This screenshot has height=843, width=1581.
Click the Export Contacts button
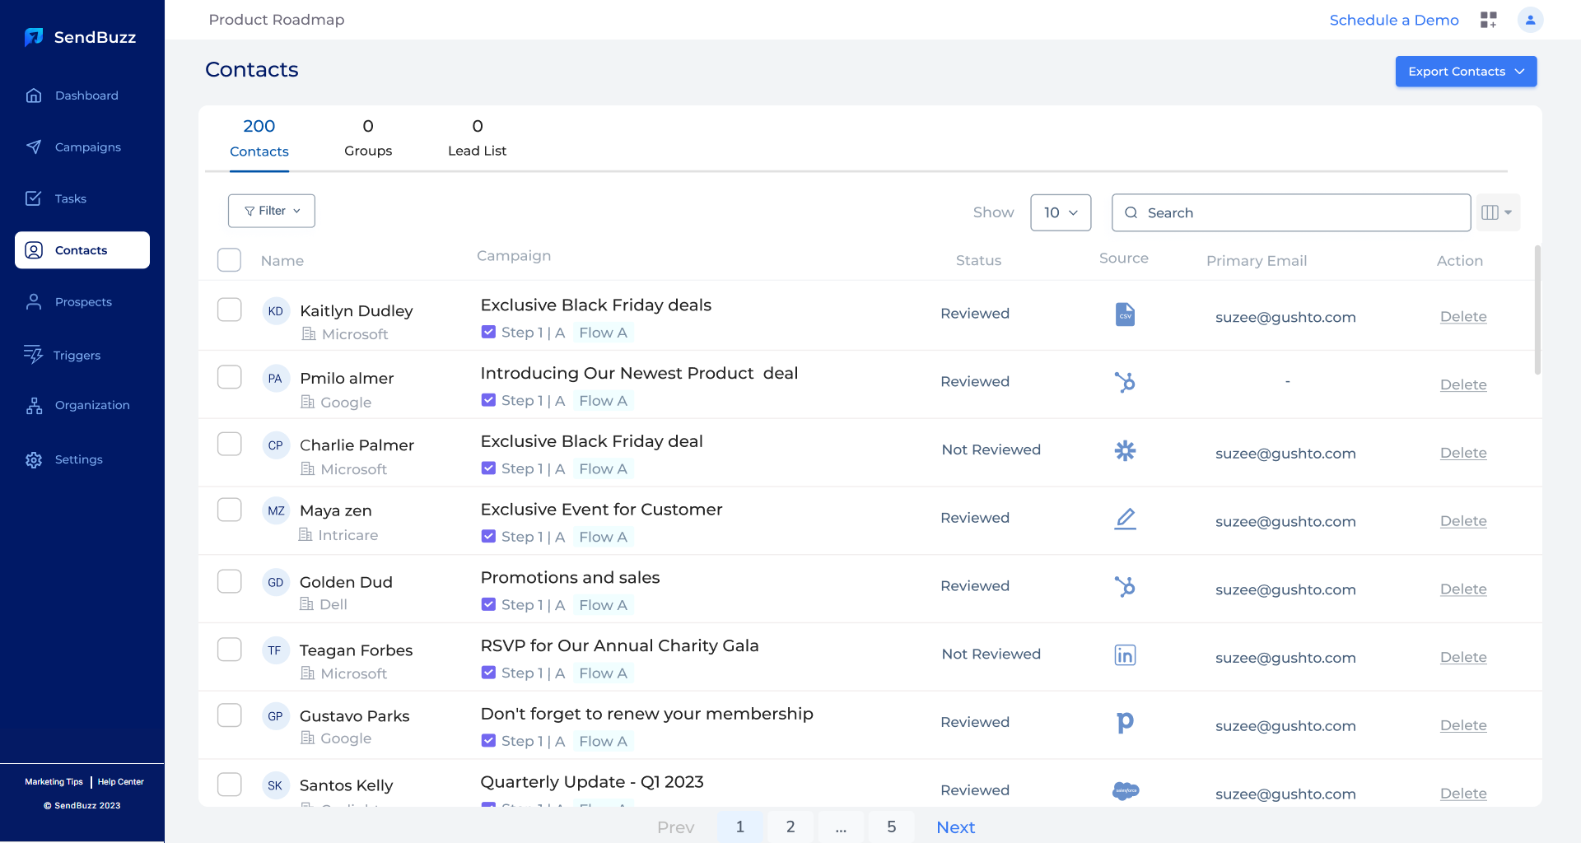(1465, 72)
